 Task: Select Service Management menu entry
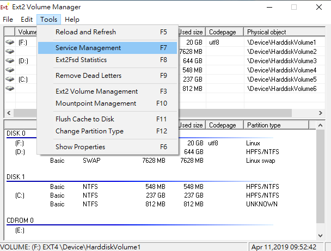[x=88, y=48]
